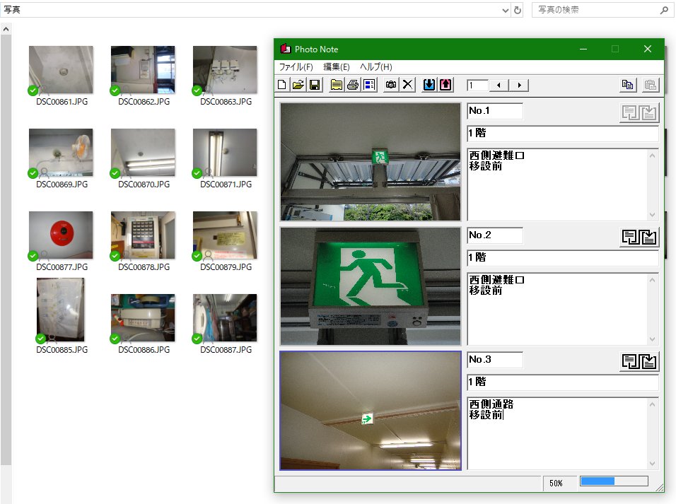
Task: Save with the floppy disk icon
Action: pyautogui.click(x=315, y=85)
